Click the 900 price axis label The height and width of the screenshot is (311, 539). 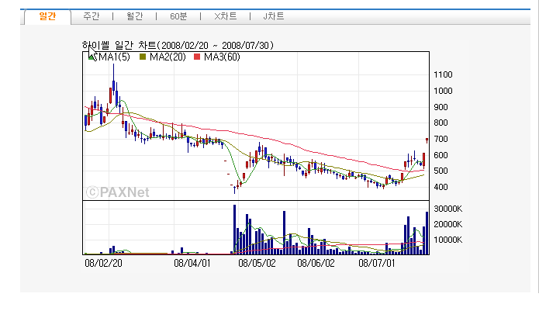(441, 107)
